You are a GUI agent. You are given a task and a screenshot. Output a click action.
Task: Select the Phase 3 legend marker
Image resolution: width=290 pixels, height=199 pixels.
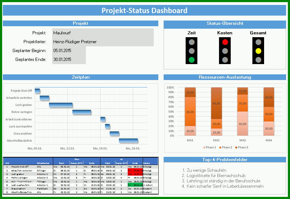click(236, 147)
